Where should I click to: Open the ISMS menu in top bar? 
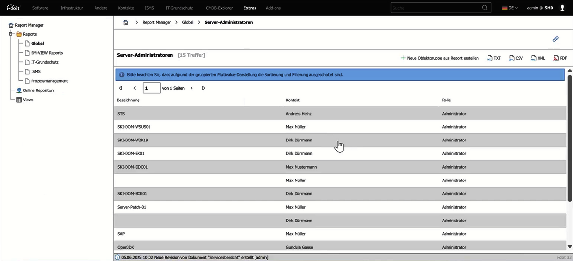click(149, 8)
